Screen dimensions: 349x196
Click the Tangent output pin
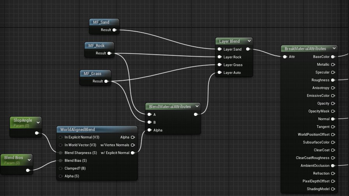[333, 127]
